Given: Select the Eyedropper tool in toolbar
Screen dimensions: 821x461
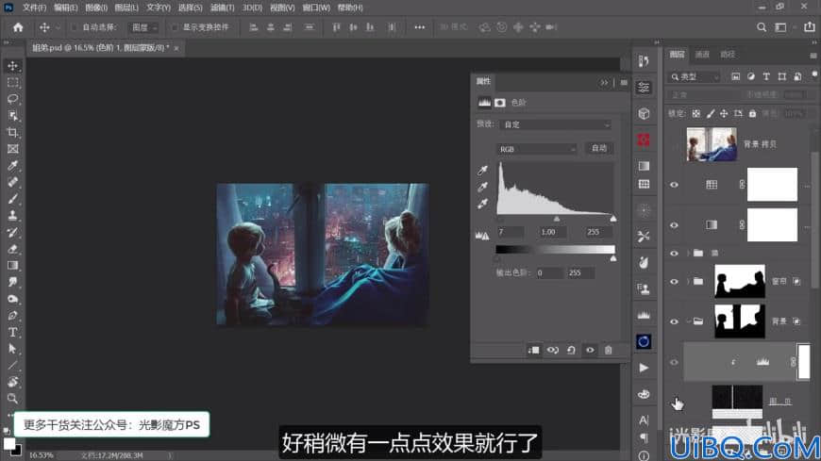Looking at the screenshot, I should coord(12,166).
